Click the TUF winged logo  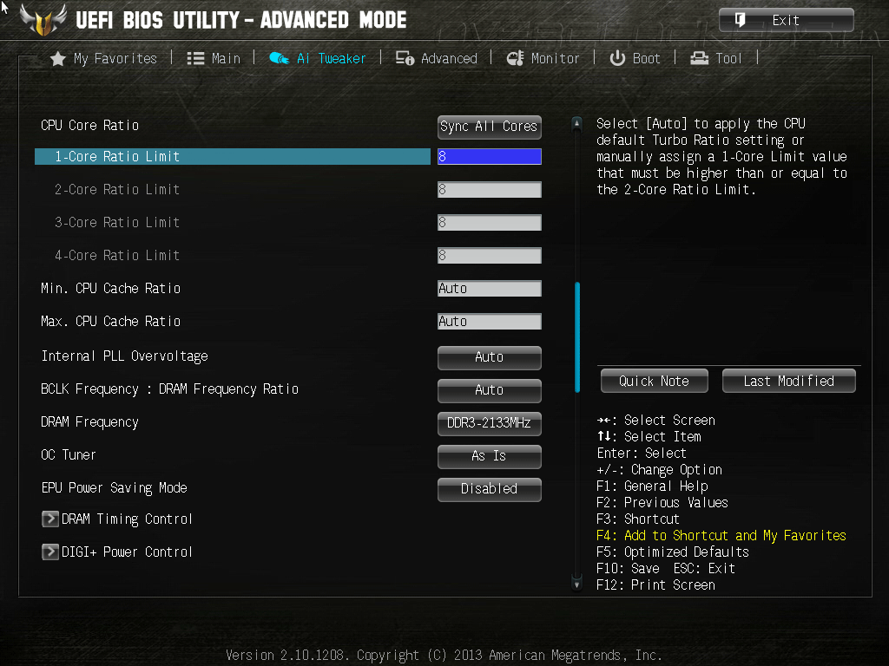coord(43,20)
